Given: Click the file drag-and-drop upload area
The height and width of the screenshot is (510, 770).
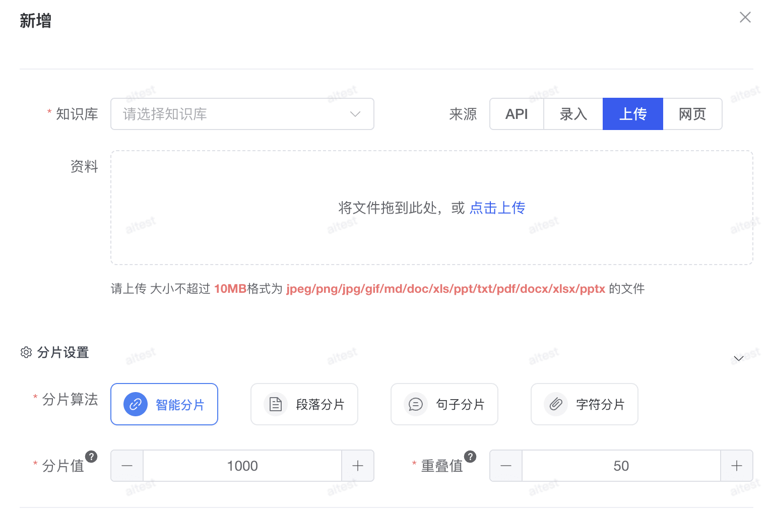Looking at the screenshot, I should point(432,208).
